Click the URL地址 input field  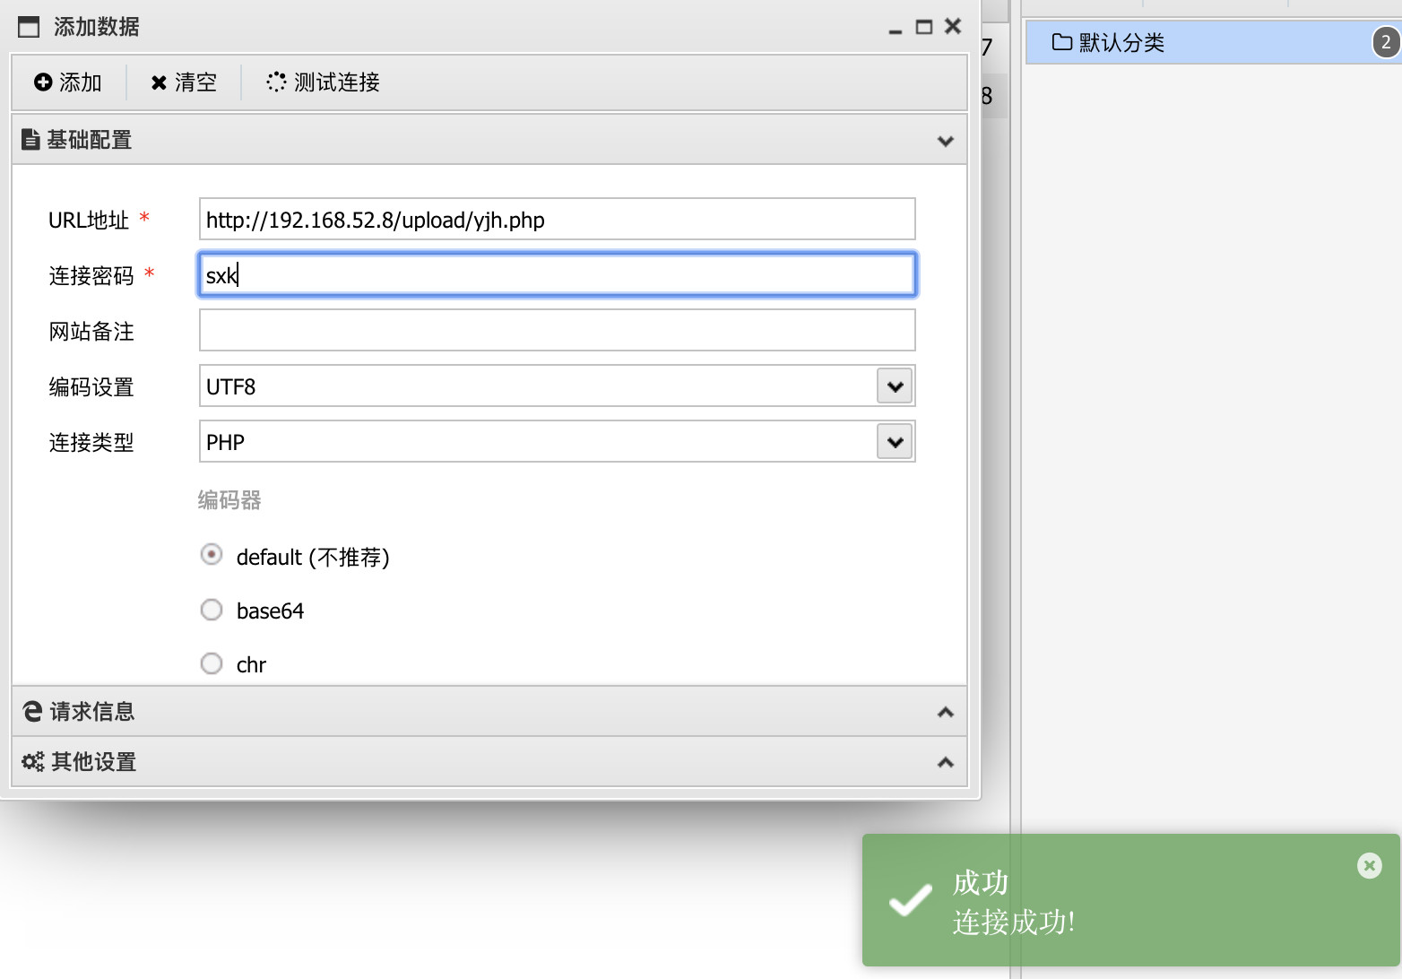click(x=556, y=220)
